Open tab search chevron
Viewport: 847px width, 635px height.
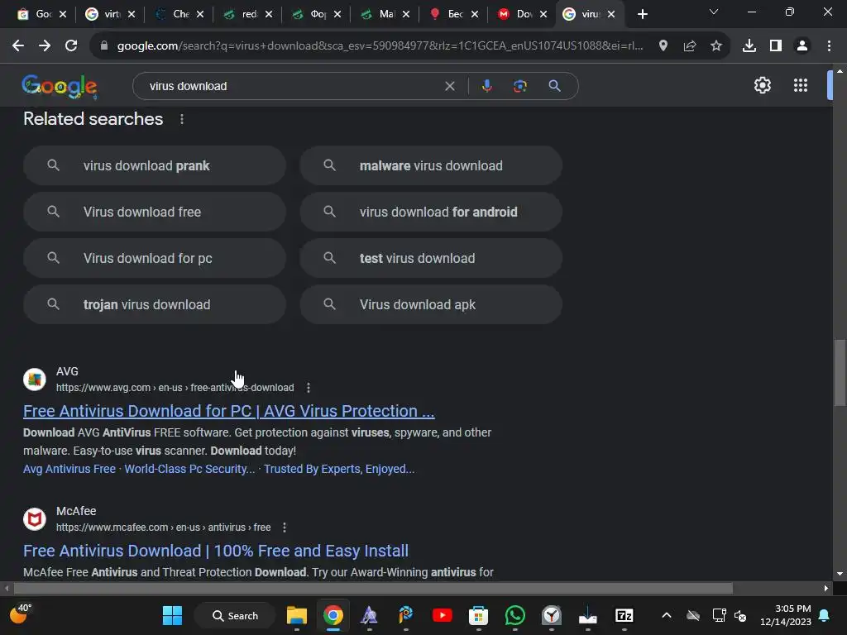[x=714, y=12]
